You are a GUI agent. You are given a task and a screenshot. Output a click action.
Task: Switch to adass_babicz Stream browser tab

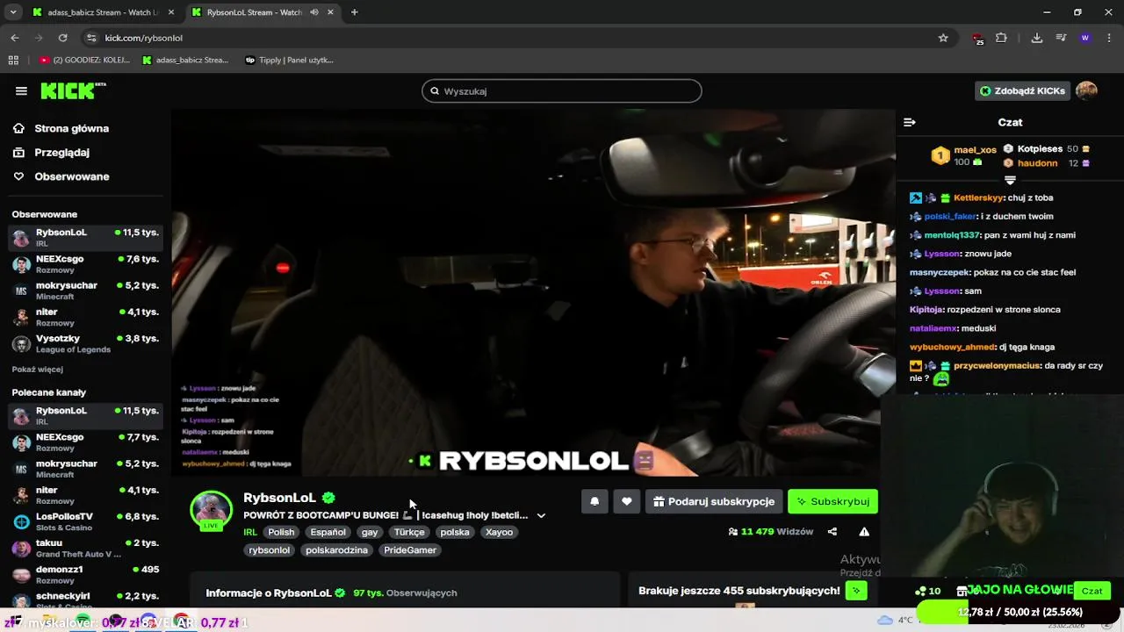(102, 12)
